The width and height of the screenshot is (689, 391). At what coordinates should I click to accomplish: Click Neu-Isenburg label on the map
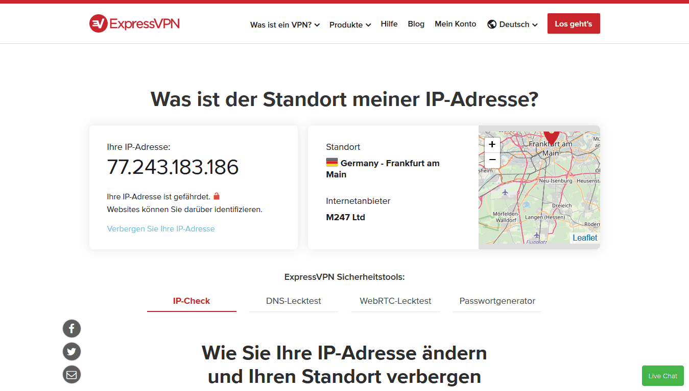click(556, 181)
